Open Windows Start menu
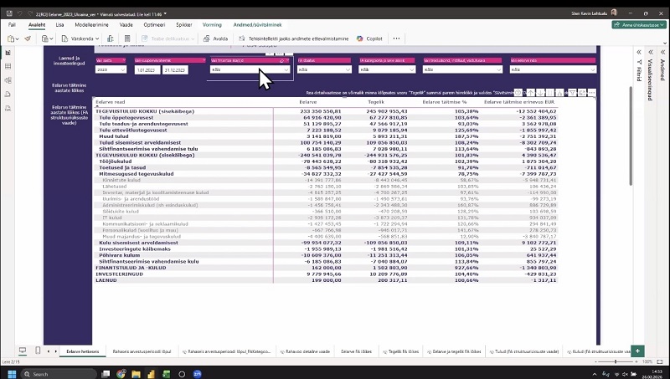 (12, 372)
